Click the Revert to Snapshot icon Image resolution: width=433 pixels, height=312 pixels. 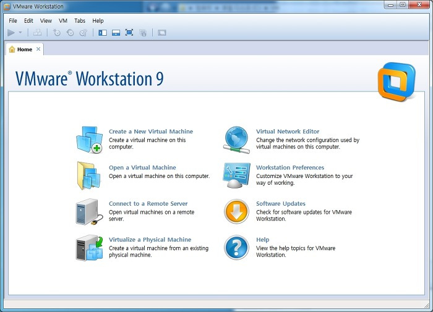tap(70, 33)
